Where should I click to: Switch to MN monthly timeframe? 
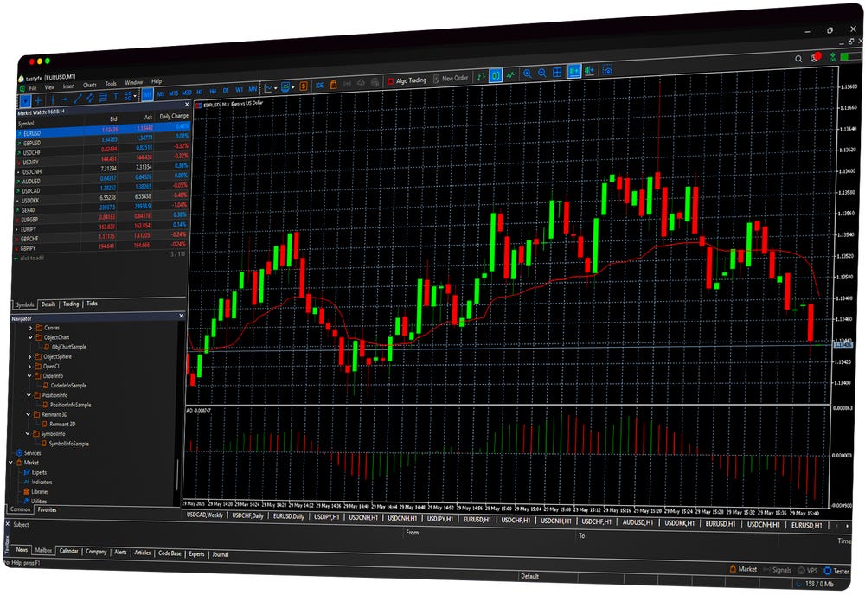coord(253,89)
